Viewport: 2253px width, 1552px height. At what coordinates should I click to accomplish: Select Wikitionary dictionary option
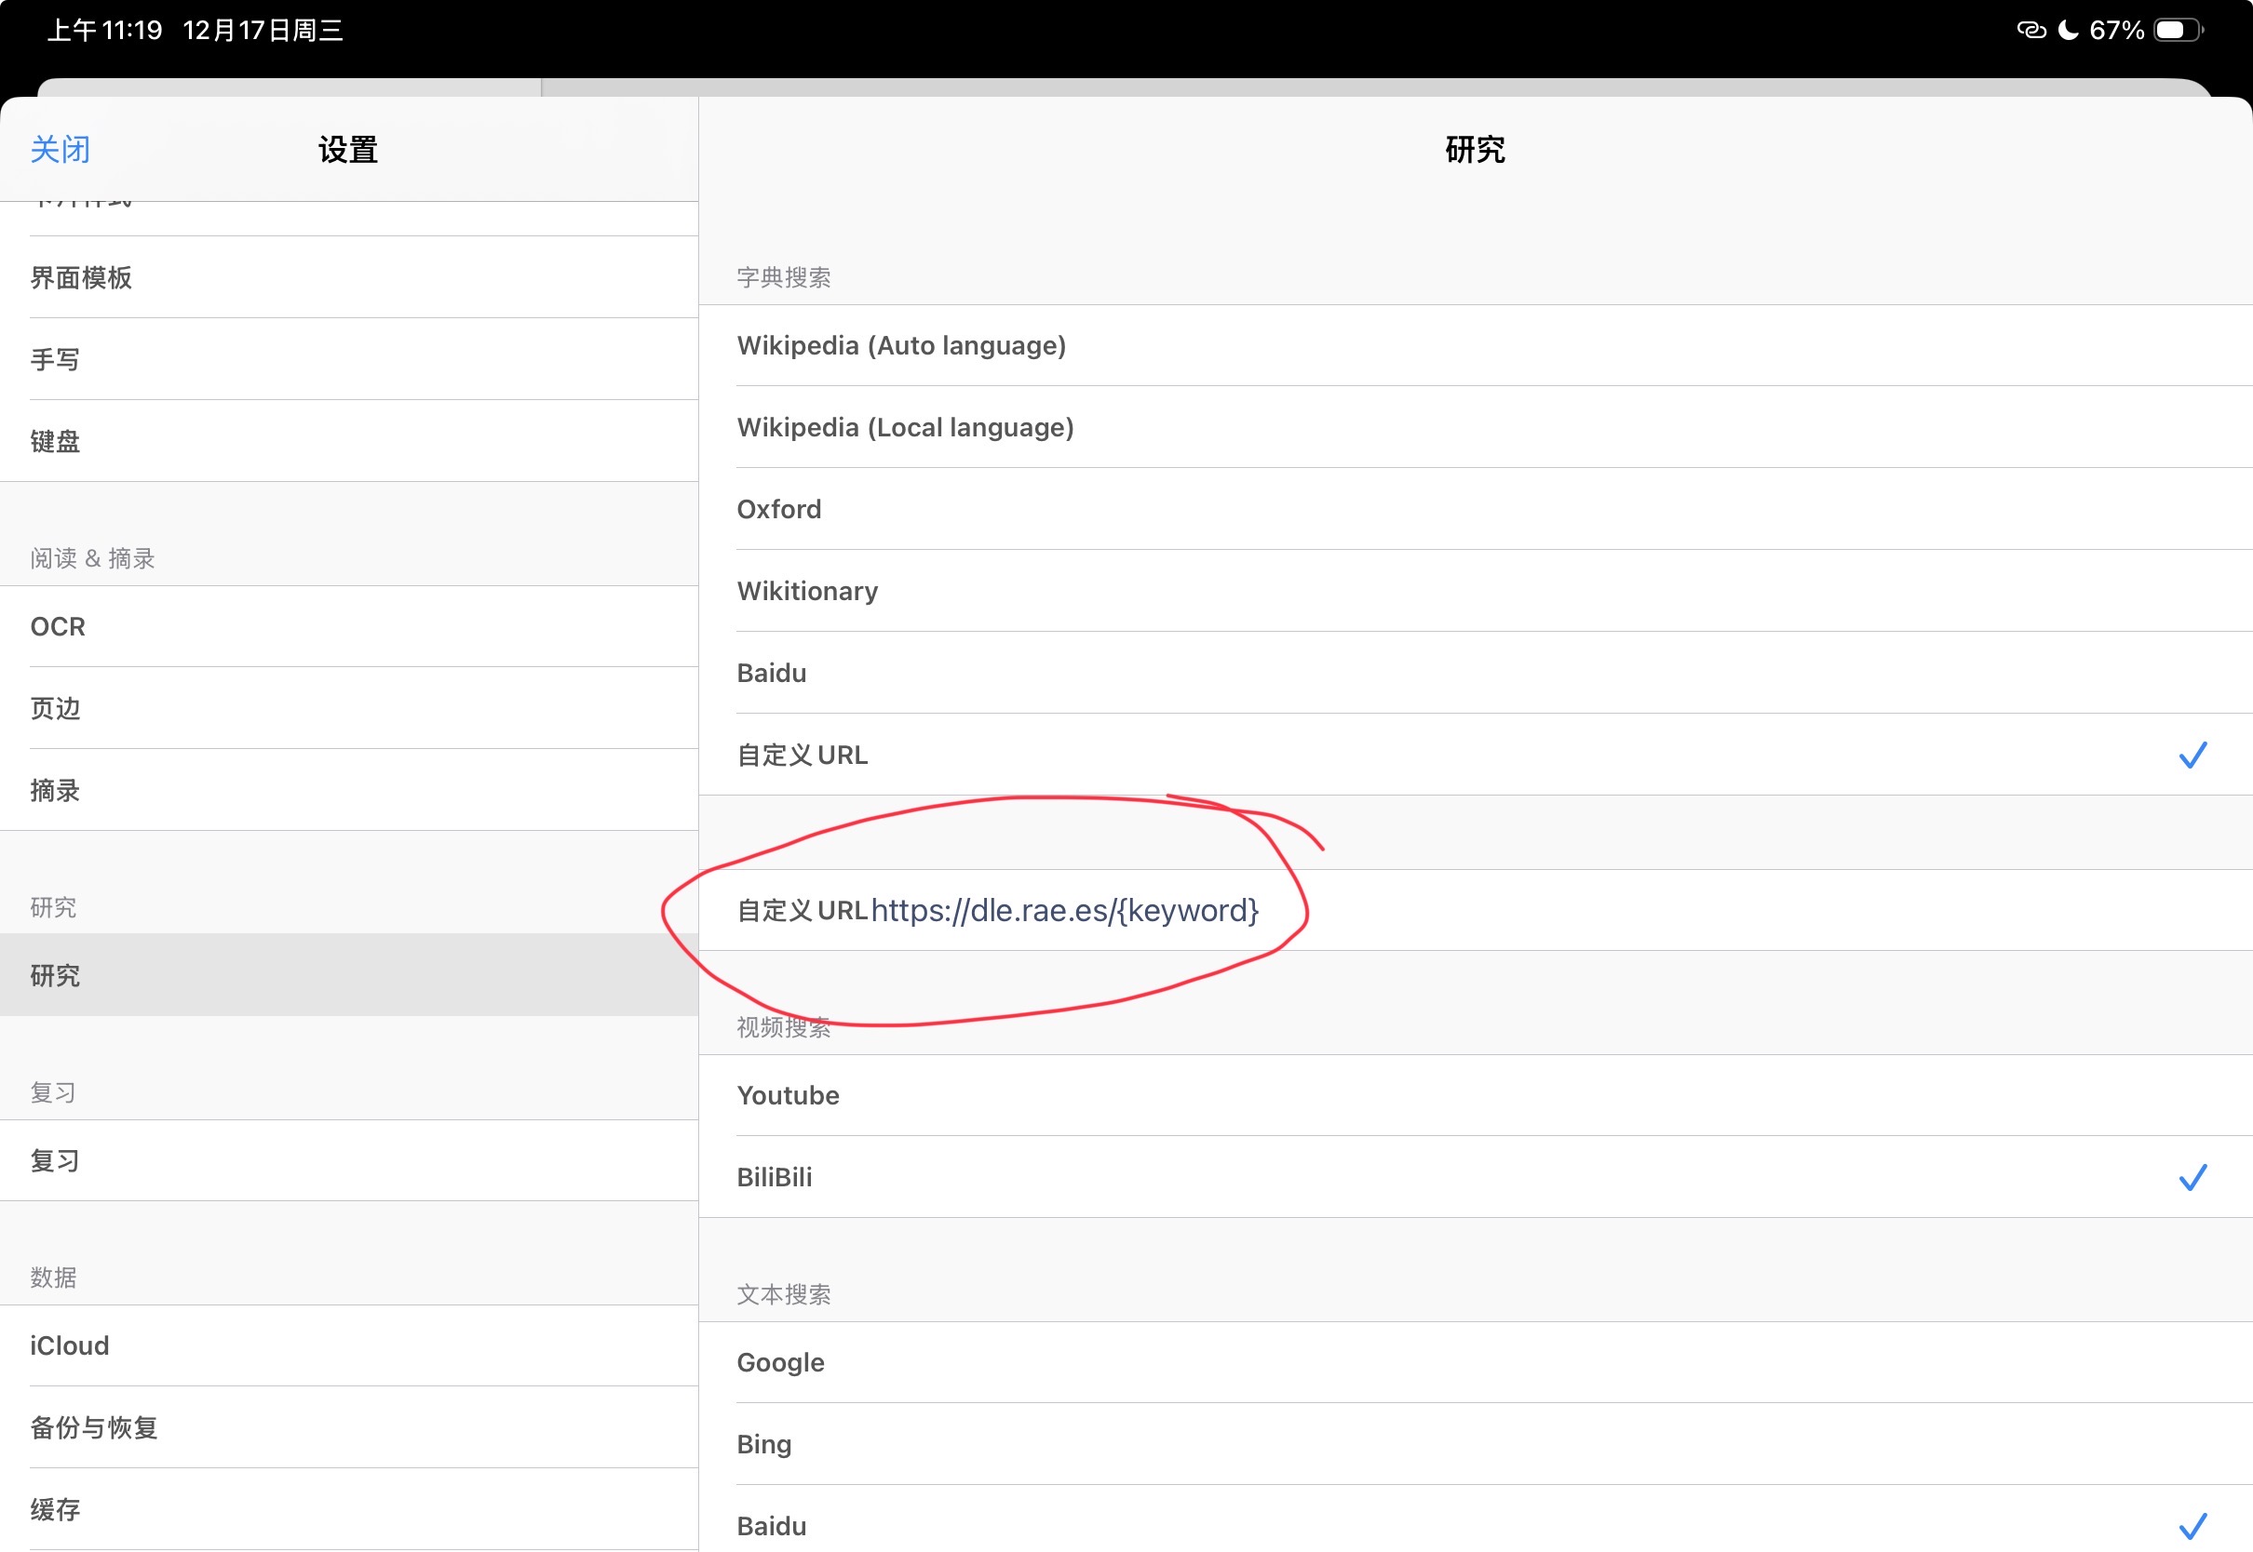pyautogui.click(x=806, y=591)
